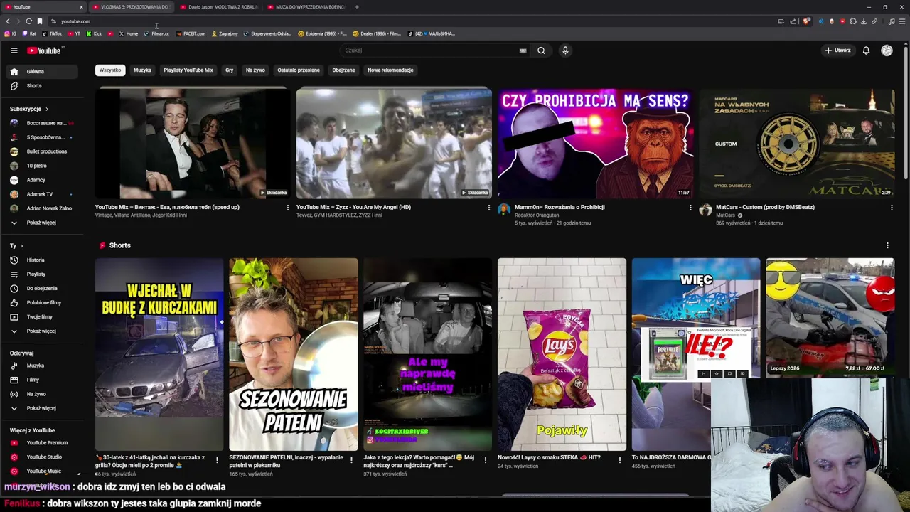Click the Brave Shields lion icon
The height and width of the screenshot is (512, 910).
pos(806,21)
